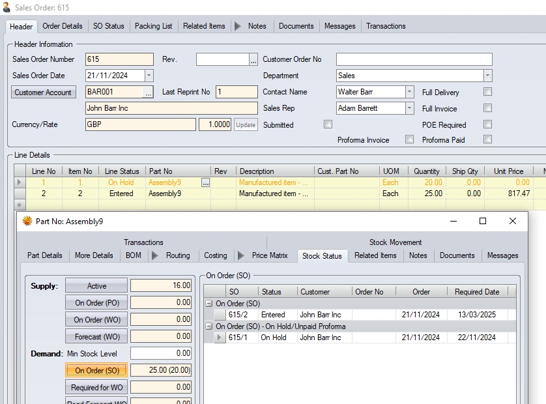Maximize the Part No: Assembly9 window

tap(483, 221)
